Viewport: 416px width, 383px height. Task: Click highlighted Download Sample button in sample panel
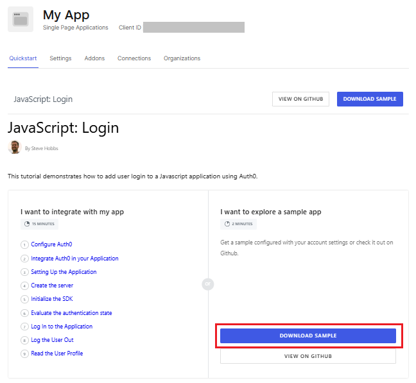pos(308,336)
